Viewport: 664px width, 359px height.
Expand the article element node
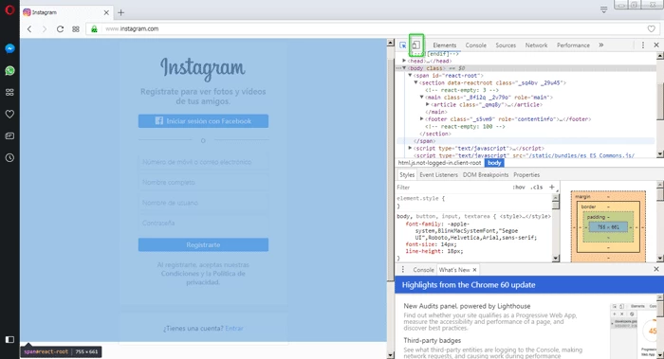[428, 104]
